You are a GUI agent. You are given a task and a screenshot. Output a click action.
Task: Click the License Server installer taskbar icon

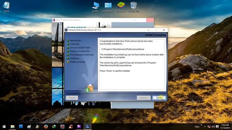pyautogui.click(x=87, y=127)
